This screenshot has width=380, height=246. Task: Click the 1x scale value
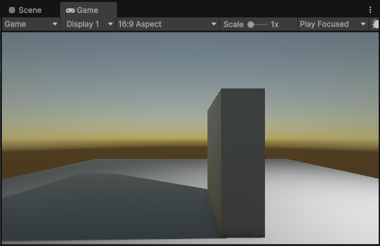pos(274,25)
